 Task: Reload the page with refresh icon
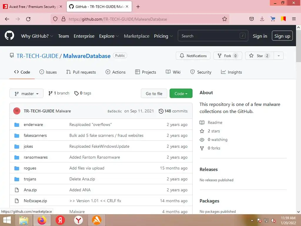[28, 19]
